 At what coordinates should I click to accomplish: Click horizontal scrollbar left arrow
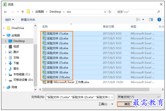(40, 90)
